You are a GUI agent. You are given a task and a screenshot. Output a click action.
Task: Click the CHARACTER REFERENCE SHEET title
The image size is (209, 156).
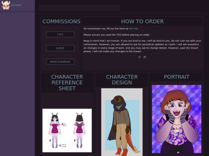coord(67,82)
